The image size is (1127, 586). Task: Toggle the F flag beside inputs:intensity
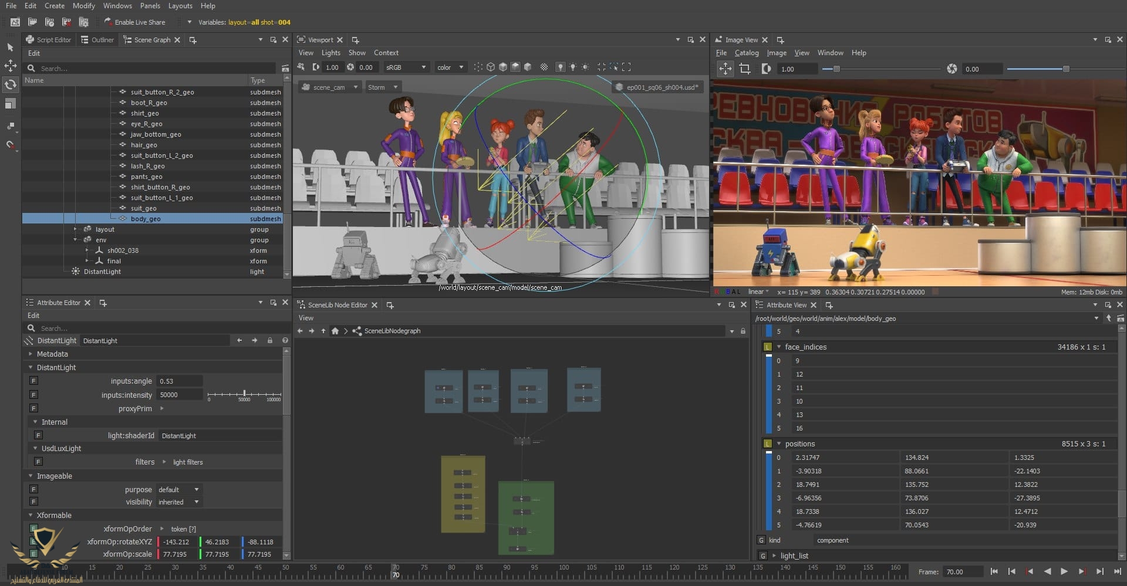(x=34, y=395)
